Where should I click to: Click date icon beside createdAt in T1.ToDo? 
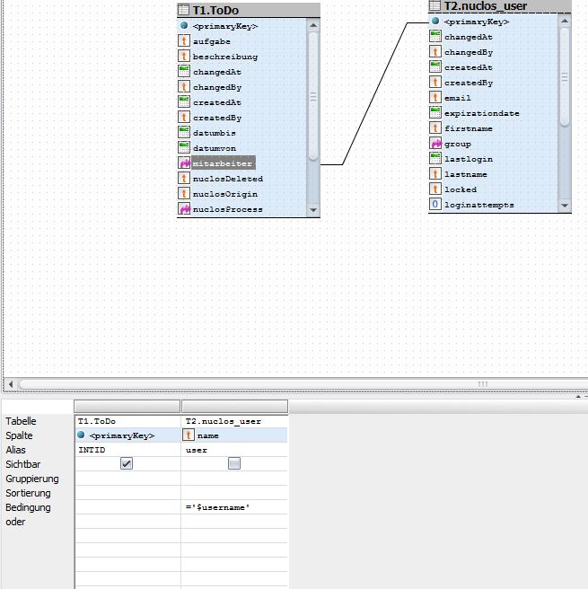[x=184, y=101]
